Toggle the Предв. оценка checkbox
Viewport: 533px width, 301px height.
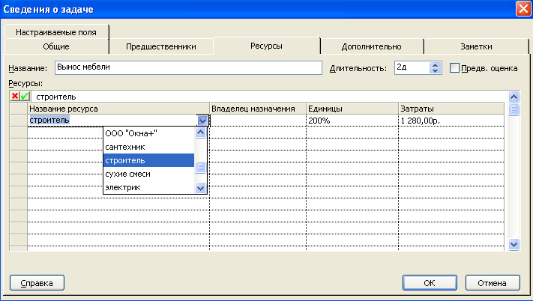click(454, 67)
